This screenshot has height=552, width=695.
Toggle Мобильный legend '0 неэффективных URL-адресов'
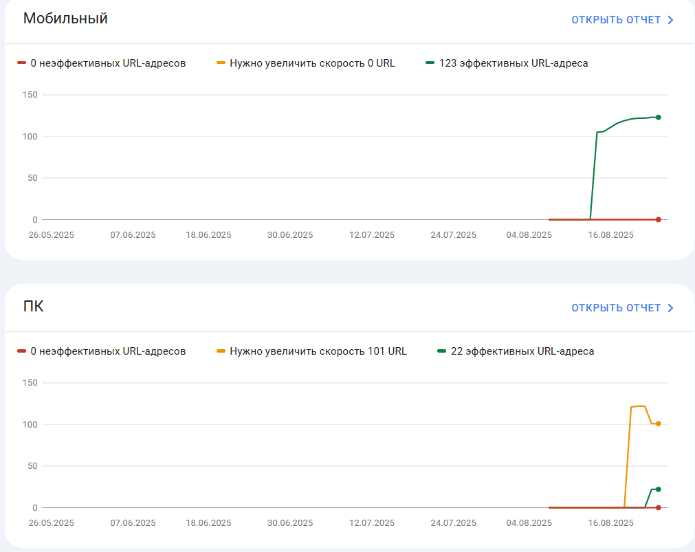[x=102, y=63]
